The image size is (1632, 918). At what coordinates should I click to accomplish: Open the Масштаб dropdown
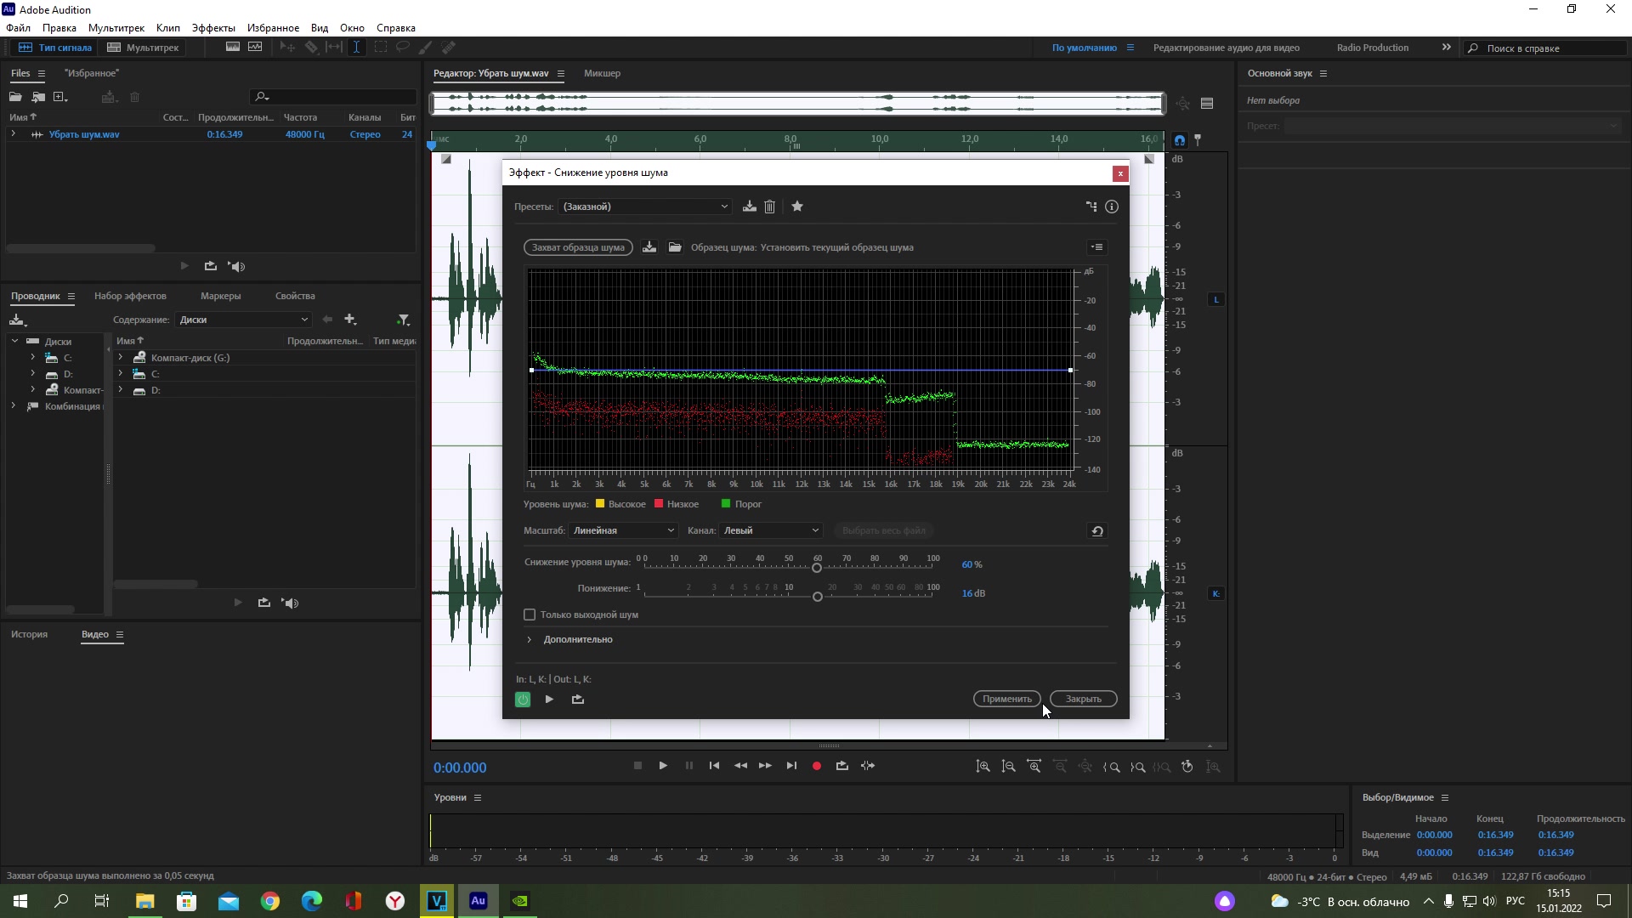(623, 530)
